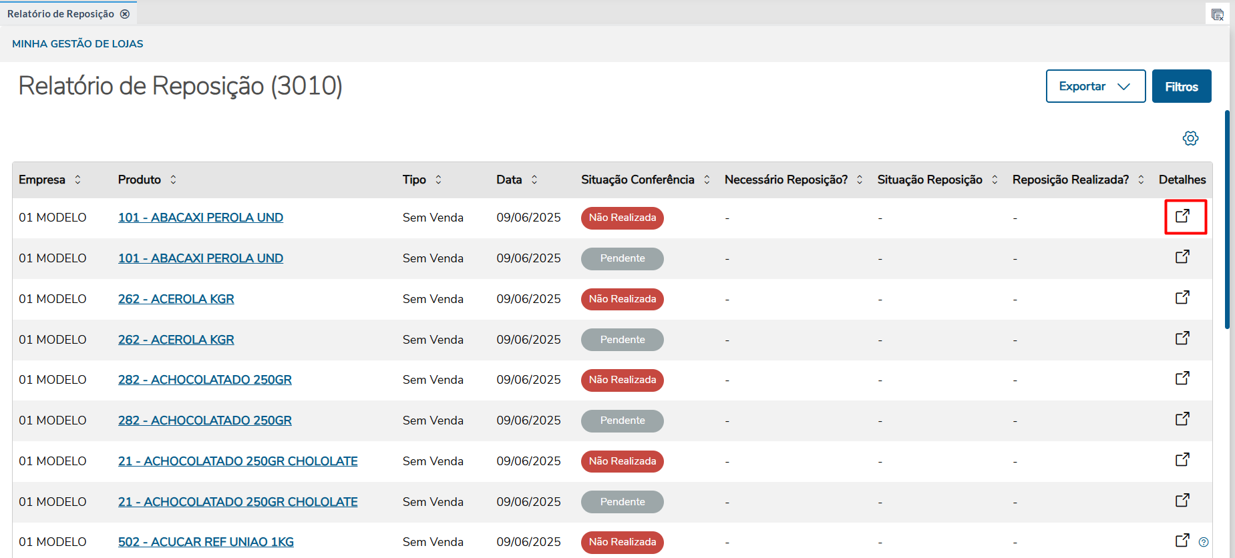
Task: Open table settings gear icon
Action: click(x=1190, y=138)
